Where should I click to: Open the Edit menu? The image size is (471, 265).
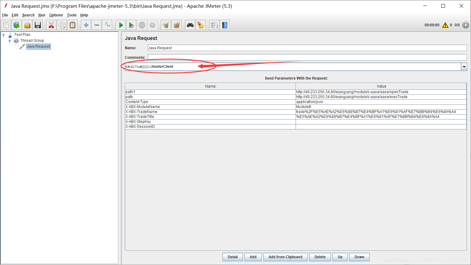tap(15, 15)
